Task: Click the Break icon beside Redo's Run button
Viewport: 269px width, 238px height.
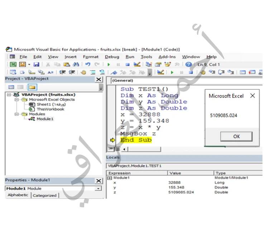Action: pos(118,65)
